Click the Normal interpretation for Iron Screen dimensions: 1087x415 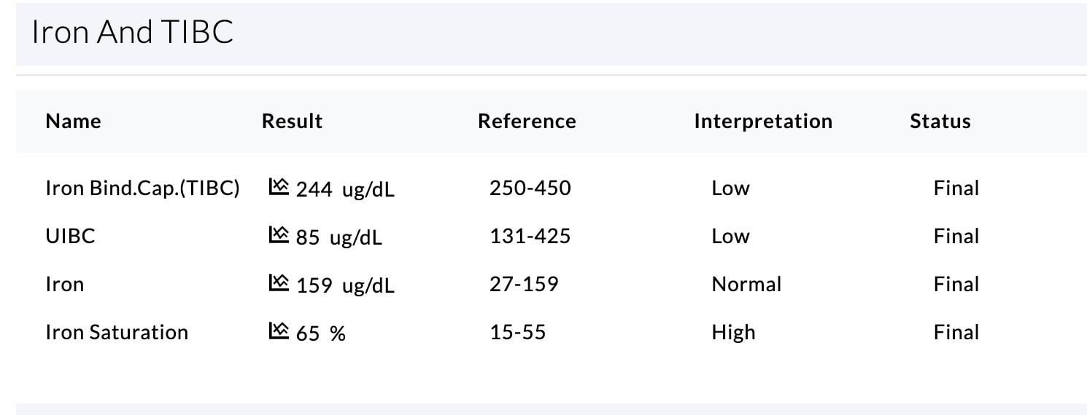(746, 285)
